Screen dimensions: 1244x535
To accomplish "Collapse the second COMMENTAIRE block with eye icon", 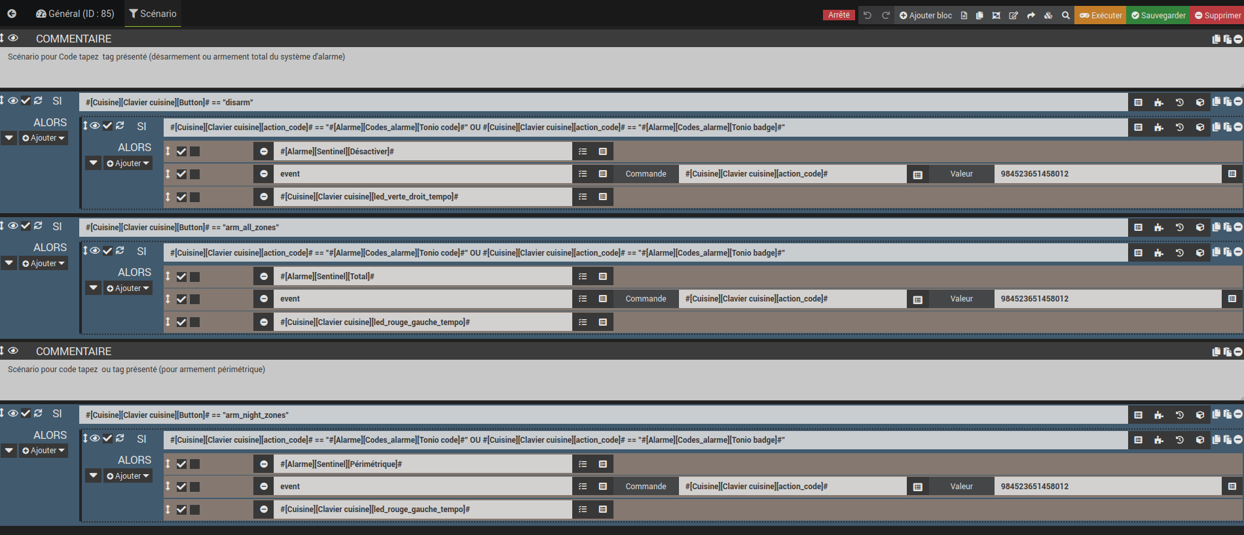I will 13,351.
